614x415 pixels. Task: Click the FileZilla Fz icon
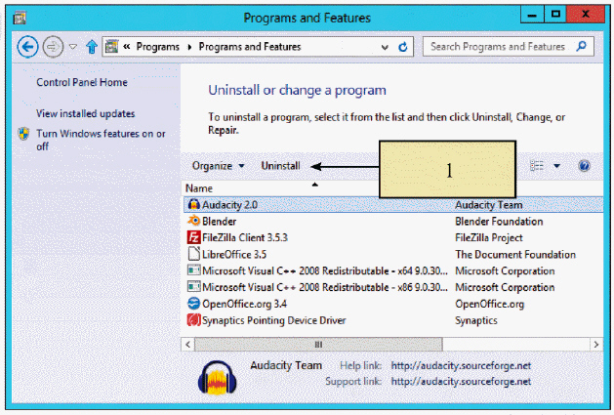click(x=194, y=237)
